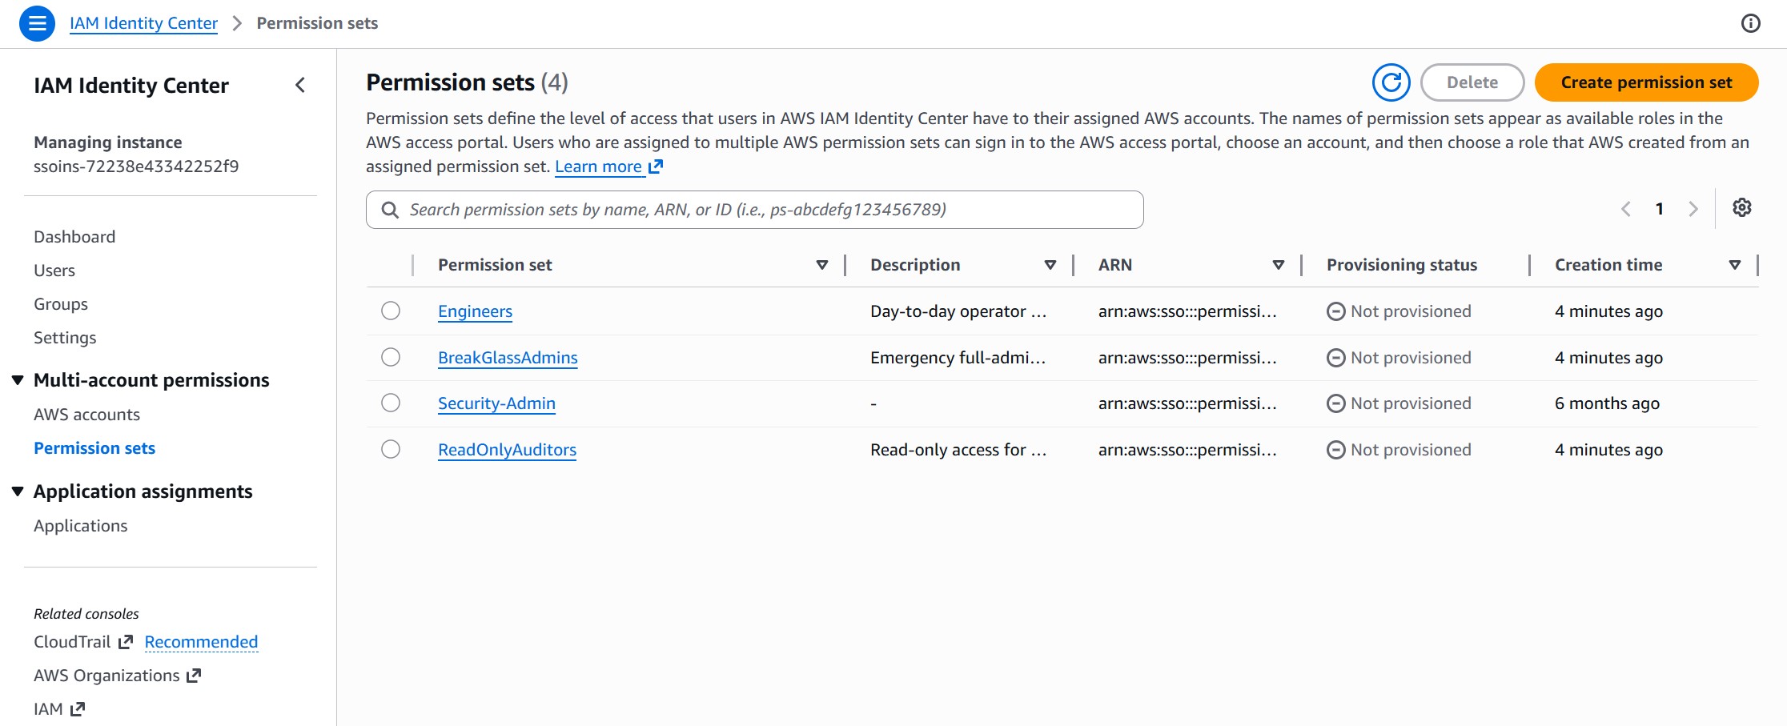Open AWS Organizations external link icon
The height and width of the screenshot is (726, 1787).
tap(194, 676)
